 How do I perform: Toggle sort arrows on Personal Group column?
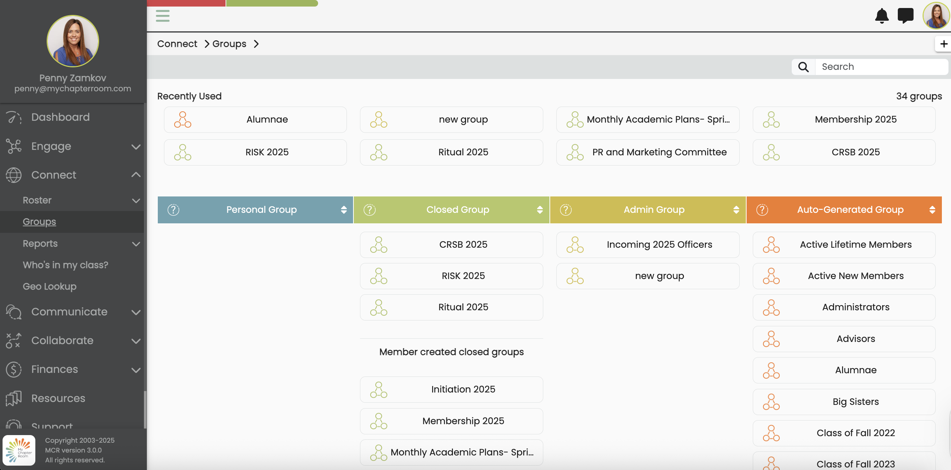click(x=343, y=210)
